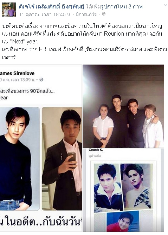The height and width of the screenshot is (235, 168).
Task: Click the vintage photo in navy sweater
Action: (x=20, y=159)
